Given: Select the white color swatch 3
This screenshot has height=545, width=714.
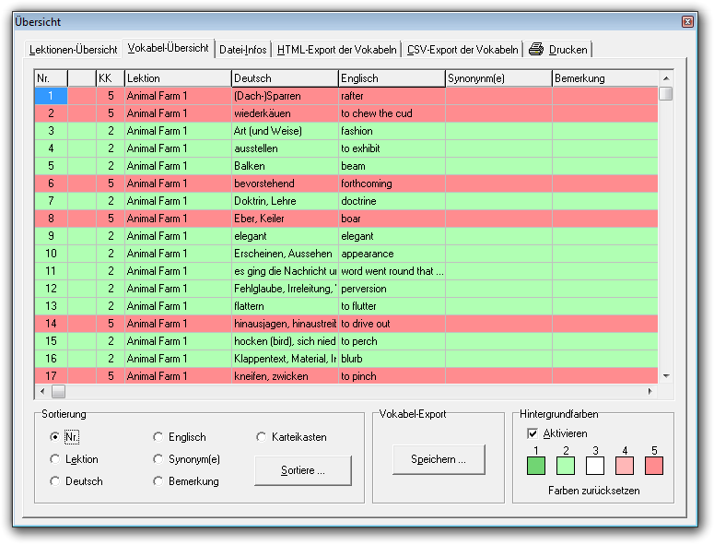Looking at the screenshot, I should 595,466.
